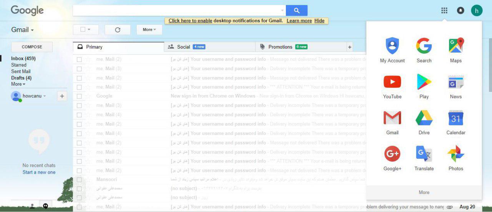The height and width of the screenshot is (212, 492).
Task: Click here to enable desktop notifications link
Action: 190,21
